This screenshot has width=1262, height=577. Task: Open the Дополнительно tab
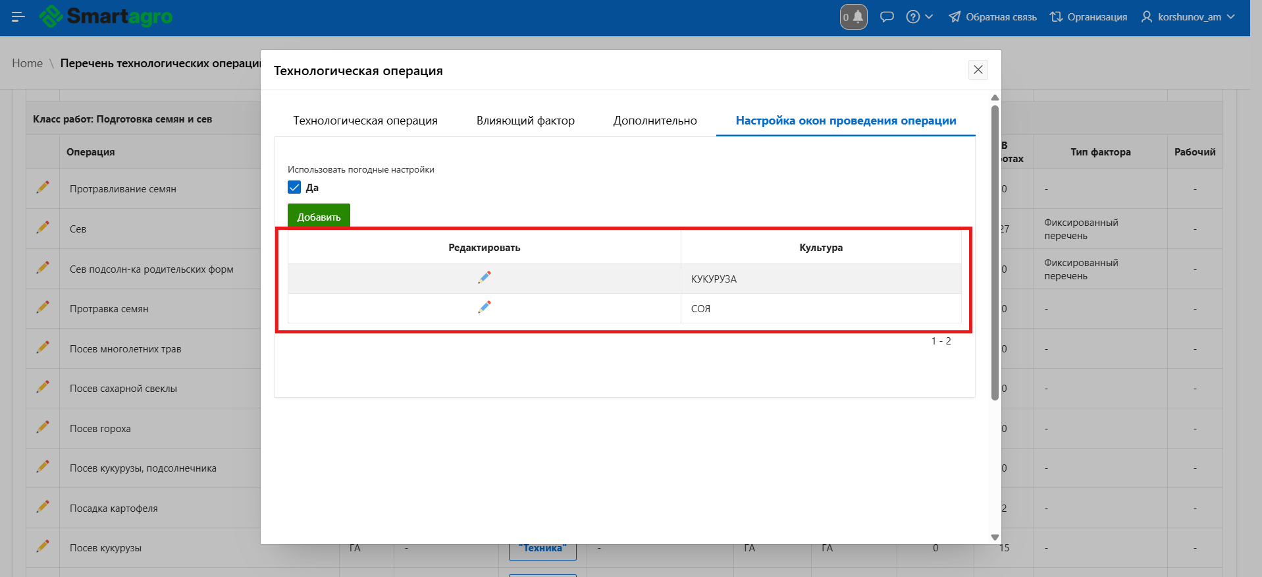[655, 121]
